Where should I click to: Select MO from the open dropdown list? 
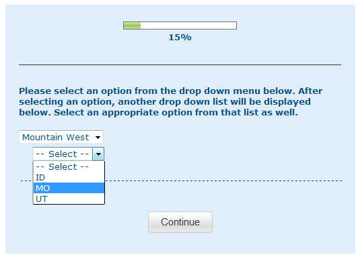click(x=69, y=188)
